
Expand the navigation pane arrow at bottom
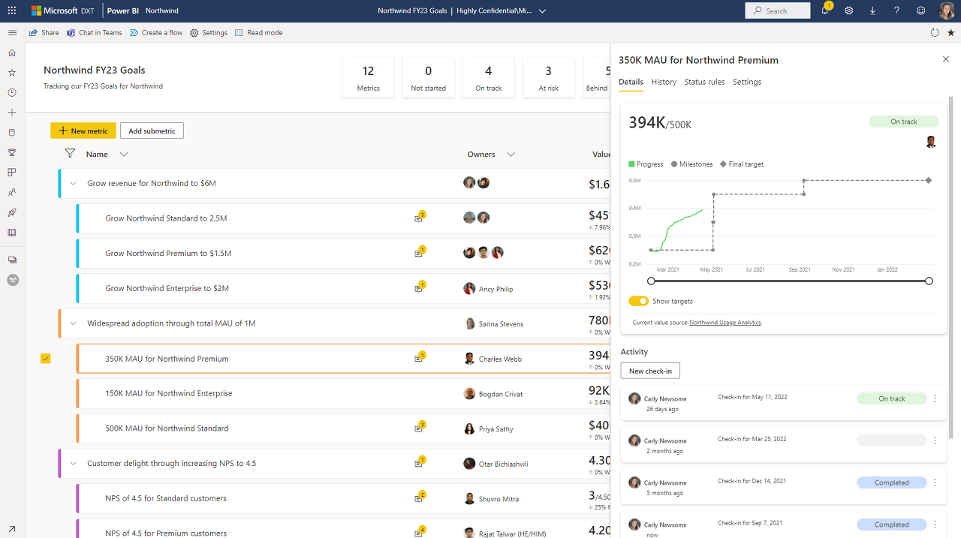click(12, 529)
